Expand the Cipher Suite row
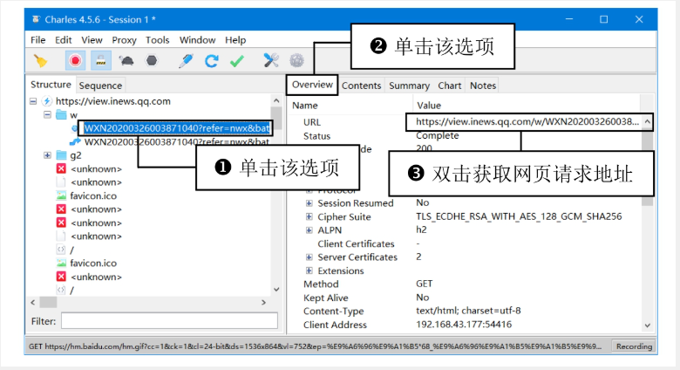The image size is (680, 370). [x=309, y=216]
